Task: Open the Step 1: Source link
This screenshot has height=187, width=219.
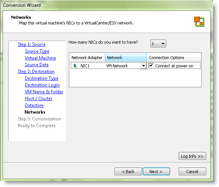Action: pos(32,44)
